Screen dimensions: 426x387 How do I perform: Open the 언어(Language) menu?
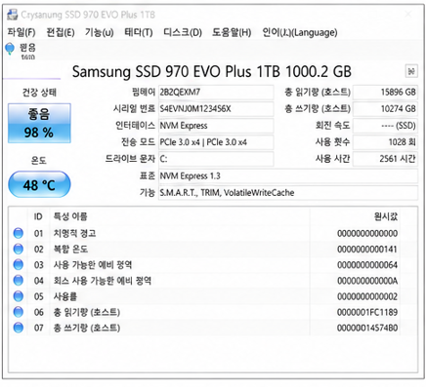[300, 32]
